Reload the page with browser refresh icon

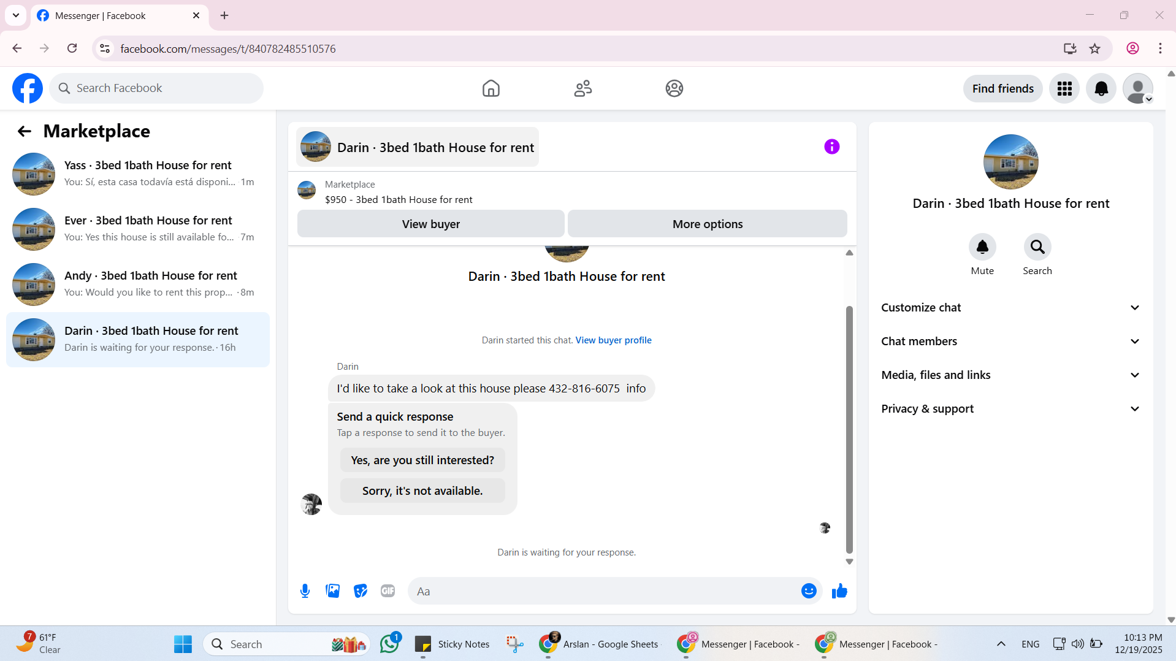pos(72,48)
